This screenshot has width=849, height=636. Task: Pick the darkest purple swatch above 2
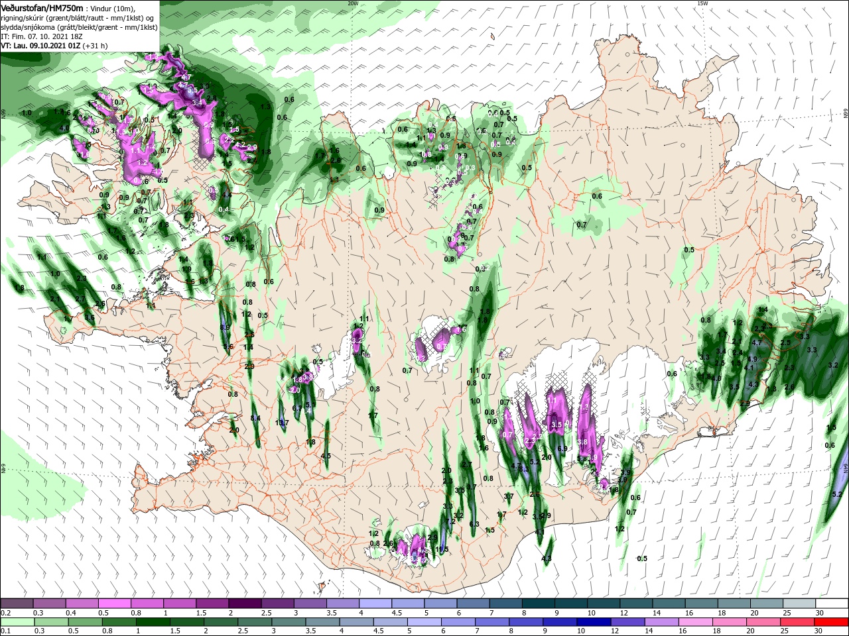coord(244,603)
